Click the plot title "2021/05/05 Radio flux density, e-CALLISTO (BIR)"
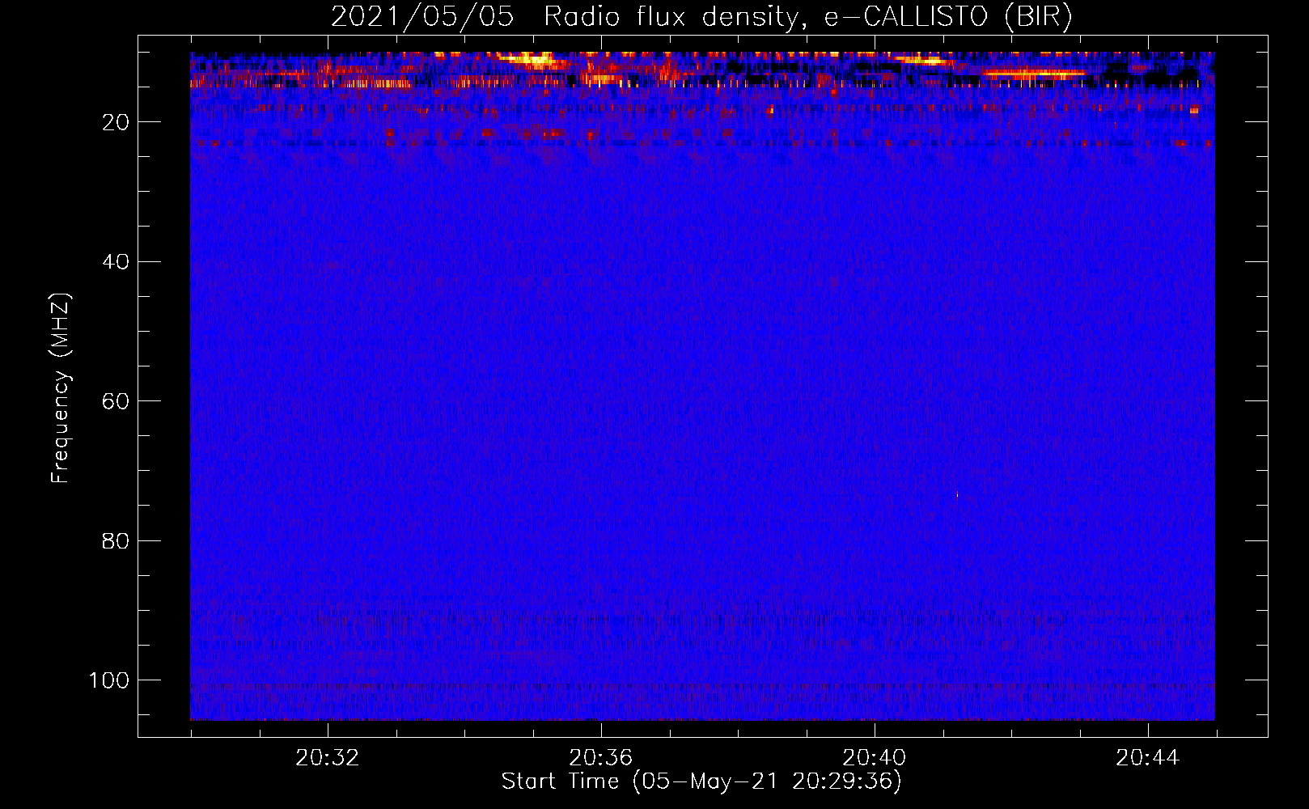This screenshot has width=1309, height=809. (x=701, y=17)
